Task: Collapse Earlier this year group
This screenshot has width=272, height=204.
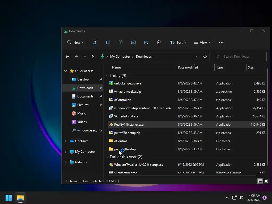Action: pos(107,157)
